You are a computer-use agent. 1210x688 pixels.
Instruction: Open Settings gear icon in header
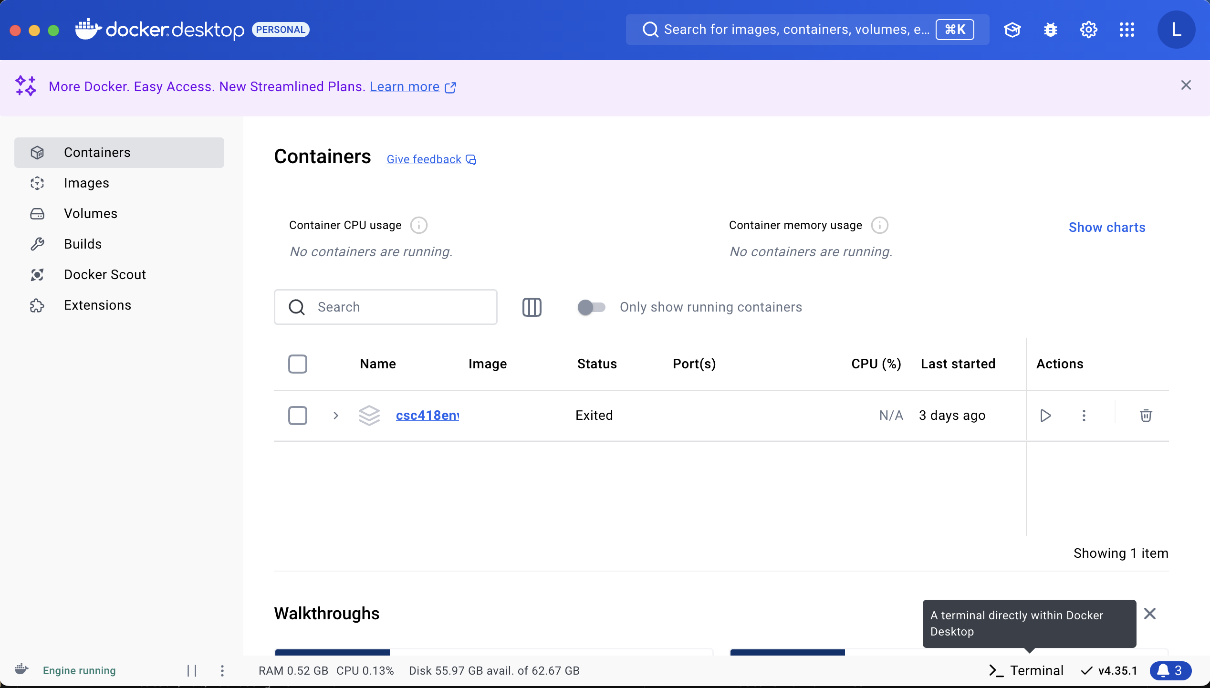(x=1088, y=30)
